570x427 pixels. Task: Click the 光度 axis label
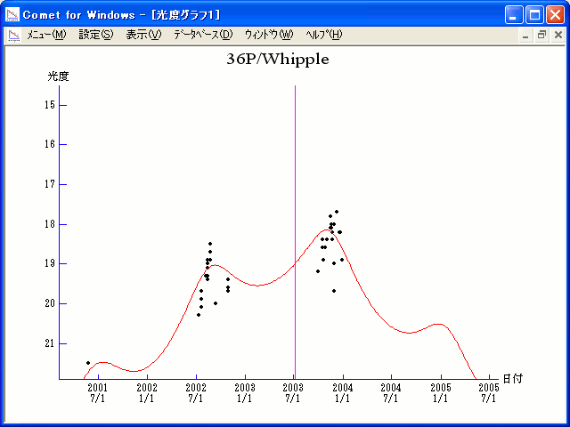58,77
